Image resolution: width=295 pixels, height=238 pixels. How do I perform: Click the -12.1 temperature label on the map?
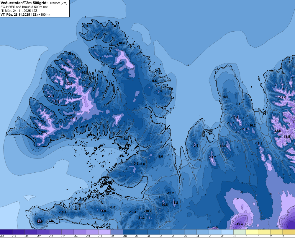click(50, 96)
